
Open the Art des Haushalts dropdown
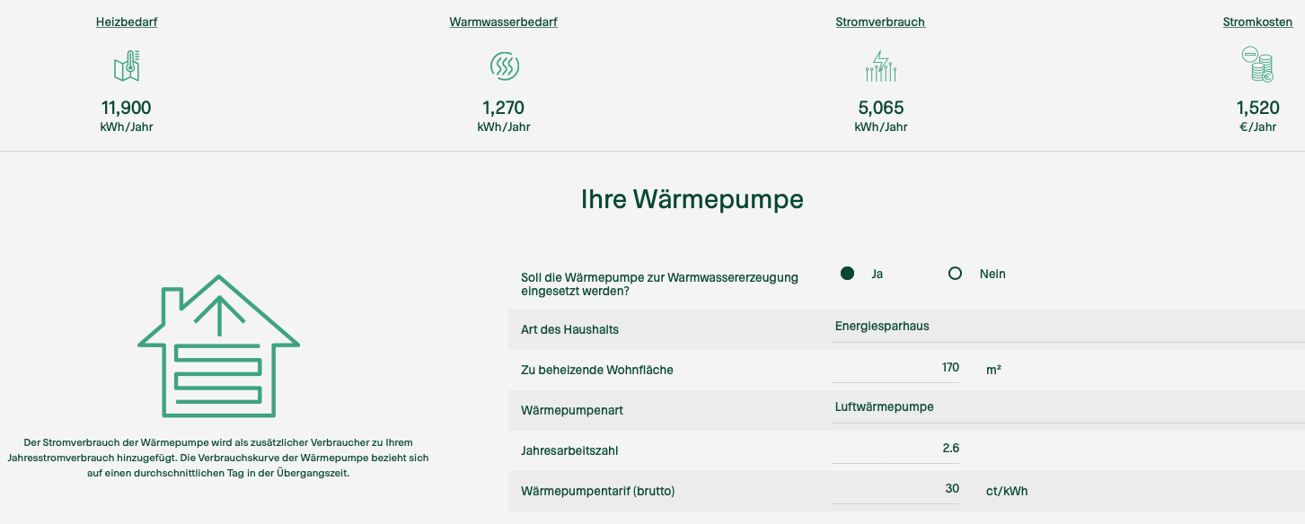coord(1068,327)
